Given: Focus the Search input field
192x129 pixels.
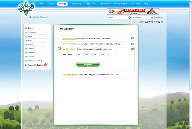Looking at the screenshot, I should pyautogui.click(x=118, y=17).
